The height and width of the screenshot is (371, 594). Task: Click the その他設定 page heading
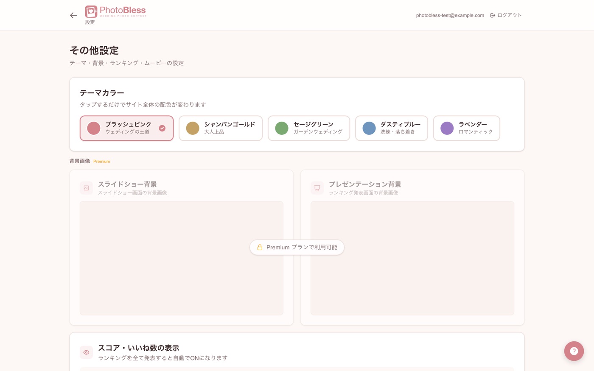tap(94, 50)
